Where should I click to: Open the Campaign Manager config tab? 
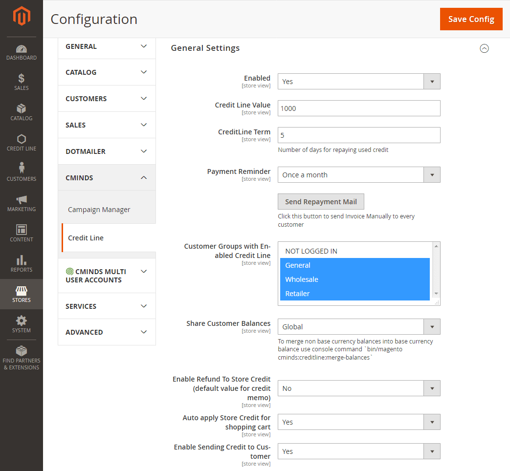(x=99, y=210)
